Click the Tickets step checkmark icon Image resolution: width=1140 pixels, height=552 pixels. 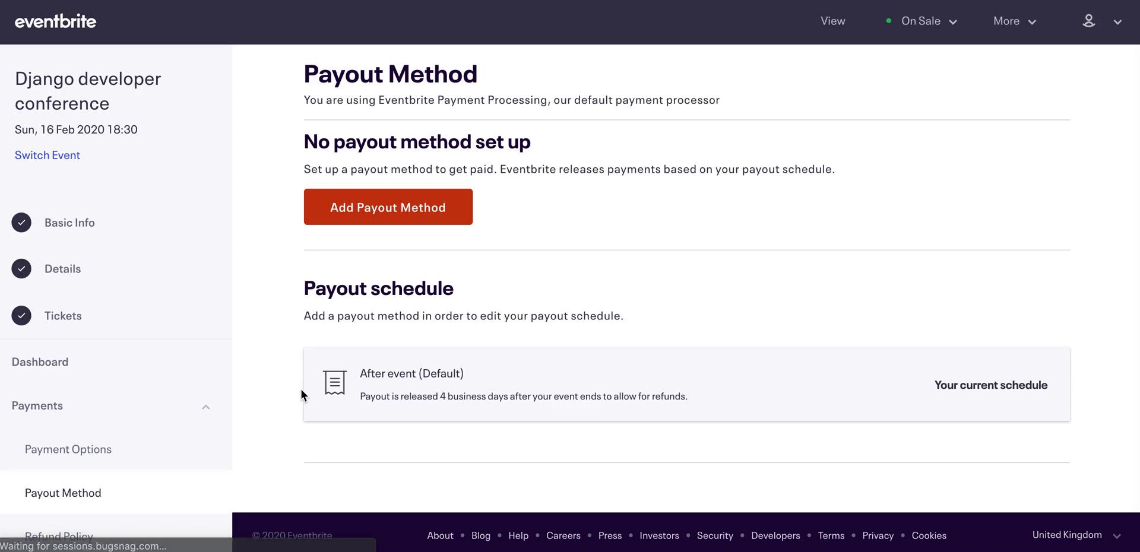(21, 316)
